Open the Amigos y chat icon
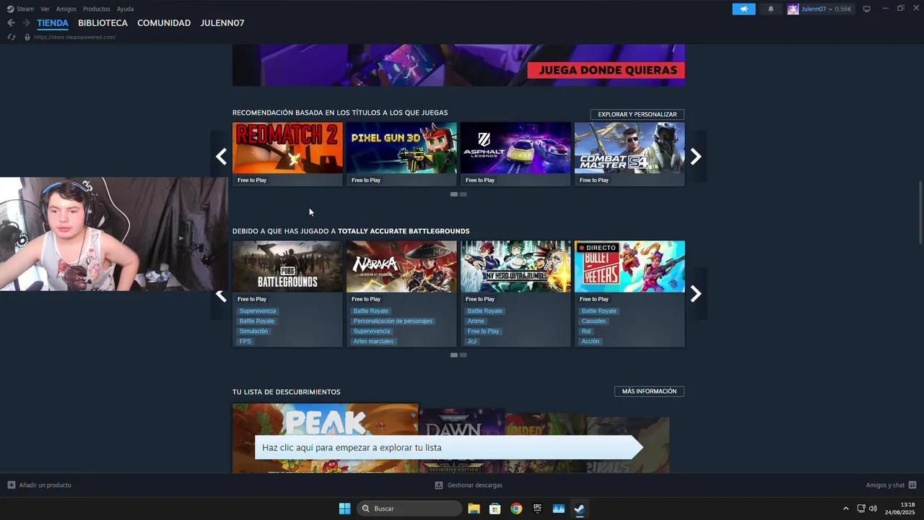This screenshot has height=520, width=924. pyautogui.click(x=912, y=485)
